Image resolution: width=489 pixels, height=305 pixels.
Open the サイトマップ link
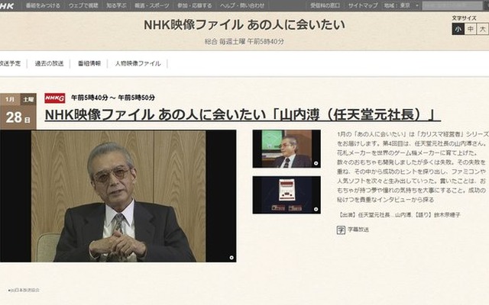(x=363, y=5)
